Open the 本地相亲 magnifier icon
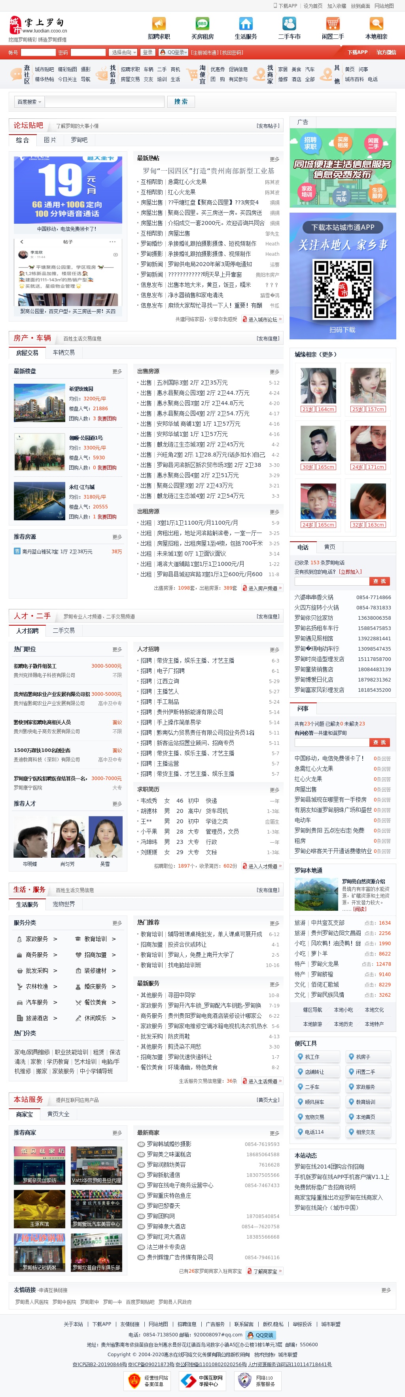The width and height of the screenshot is (405, 1397). [x=376, y=24]
